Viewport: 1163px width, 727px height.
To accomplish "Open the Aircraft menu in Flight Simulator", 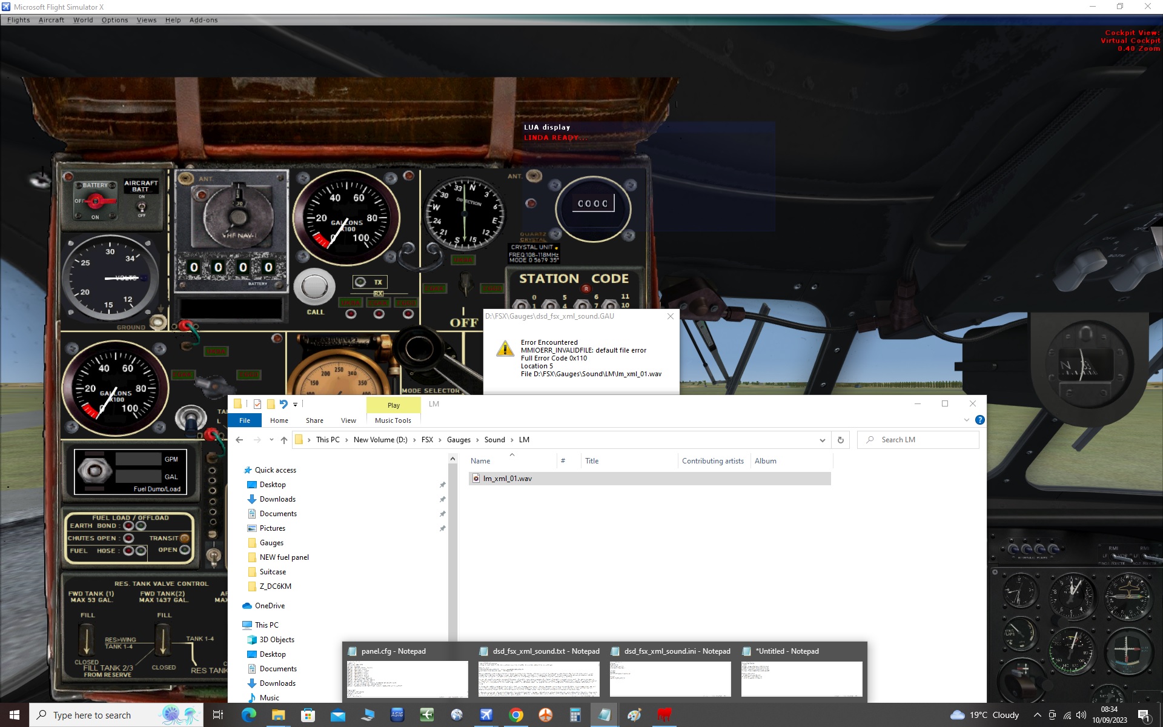I will tap(51, 20).
